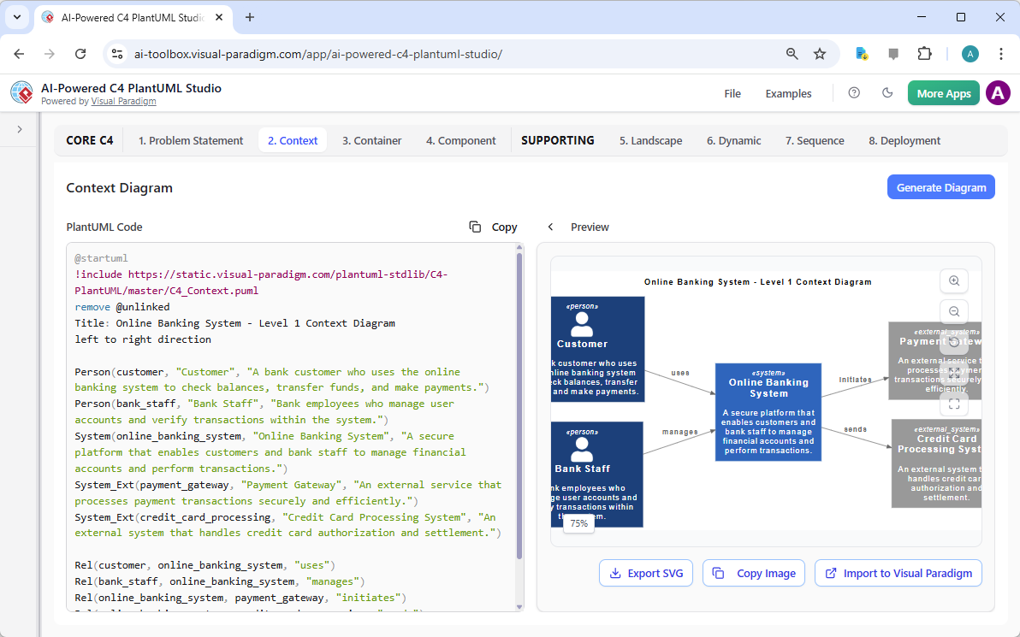This screenshot has height=637, width=1020.
Task: Switch to the 7. Sequence tab
Action: 814,139
